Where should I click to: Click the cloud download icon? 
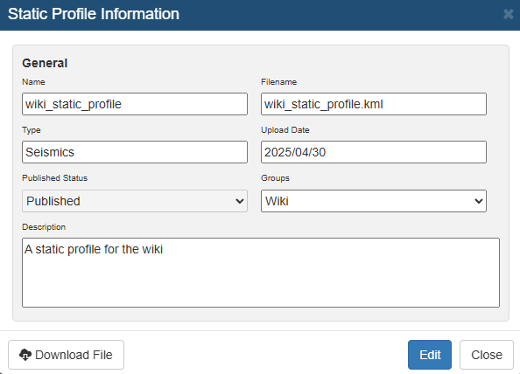pos(25,355)
